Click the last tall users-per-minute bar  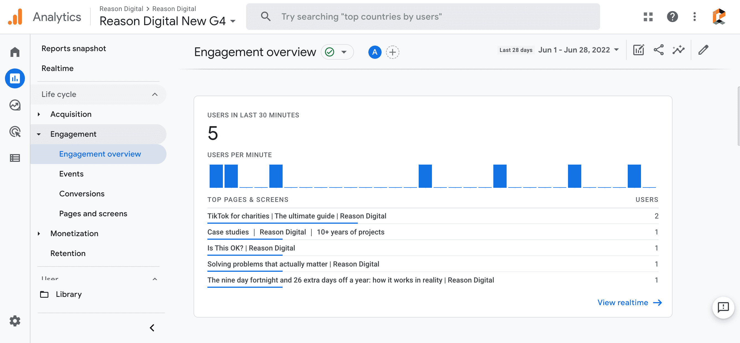point(634,176)
